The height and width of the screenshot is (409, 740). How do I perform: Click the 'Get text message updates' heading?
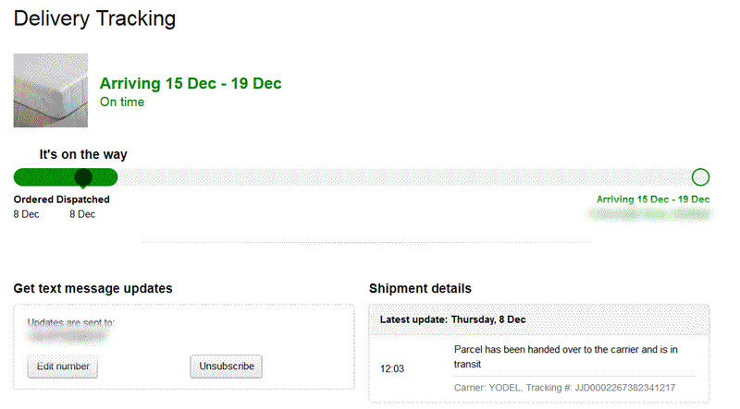click(x=92, y=289)
